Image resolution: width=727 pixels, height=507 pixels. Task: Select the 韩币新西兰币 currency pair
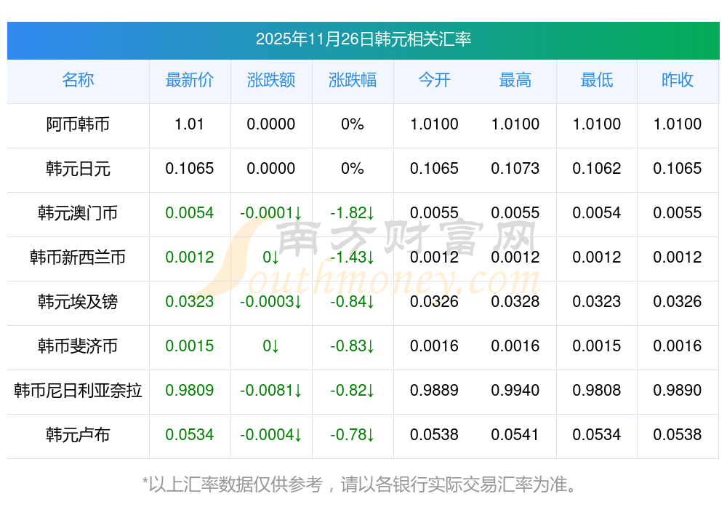coord(78,258)
